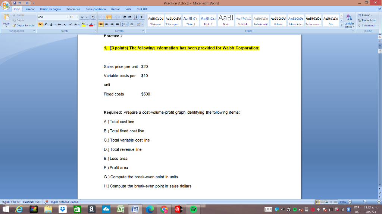The height and width of the screenshot is (214, 382).
Task: Select the subscript icon
Action: tap(65, 24)
